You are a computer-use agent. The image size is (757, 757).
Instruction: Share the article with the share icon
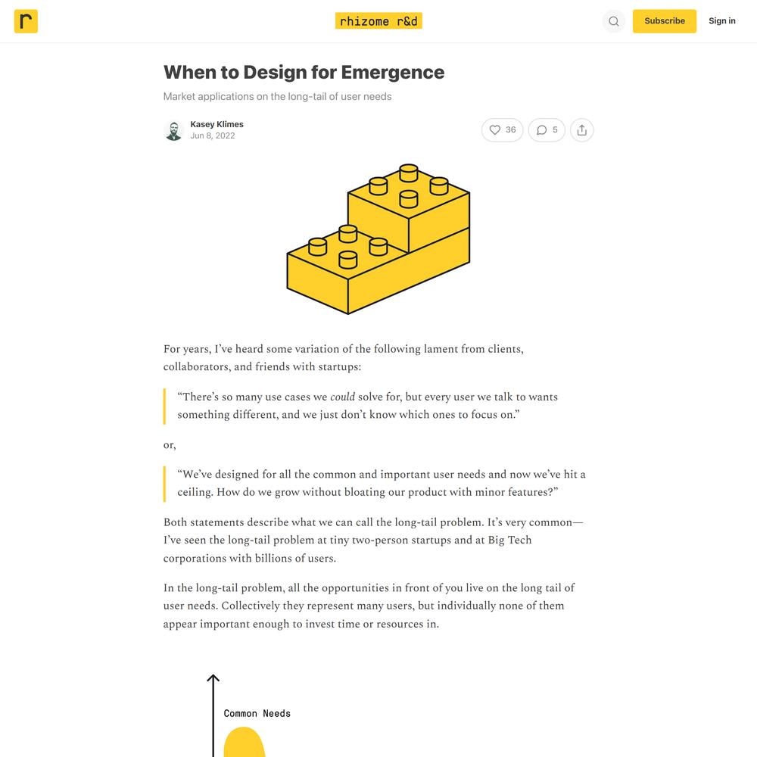tap(581, 130)
